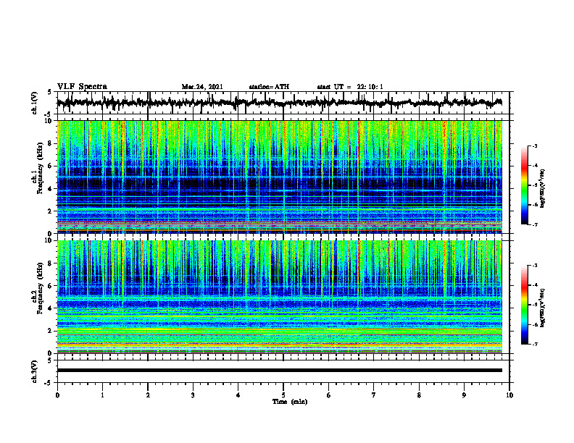Click the thick black ch.3 trace

tap(280, 371)
